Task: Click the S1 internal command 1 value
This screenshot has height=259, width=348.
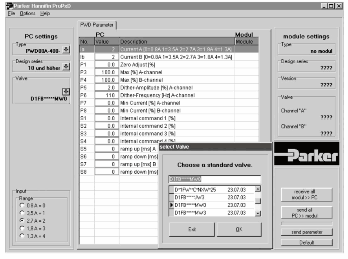Action: 106,118
